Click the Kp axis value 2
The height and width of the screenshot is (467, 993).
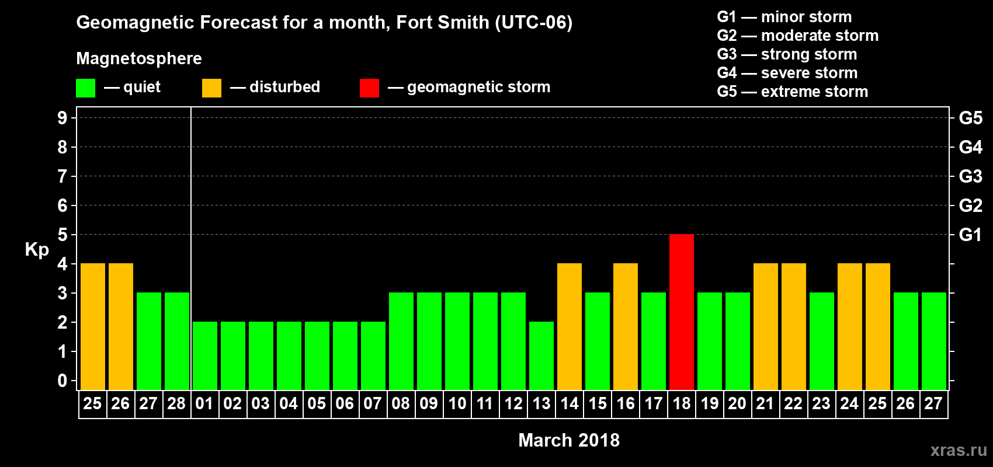click(x=63, y=322)
